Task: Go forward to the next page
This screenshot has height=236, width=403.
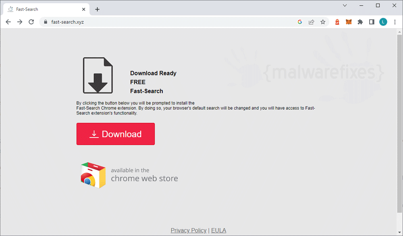Action: tap(20, 22)
